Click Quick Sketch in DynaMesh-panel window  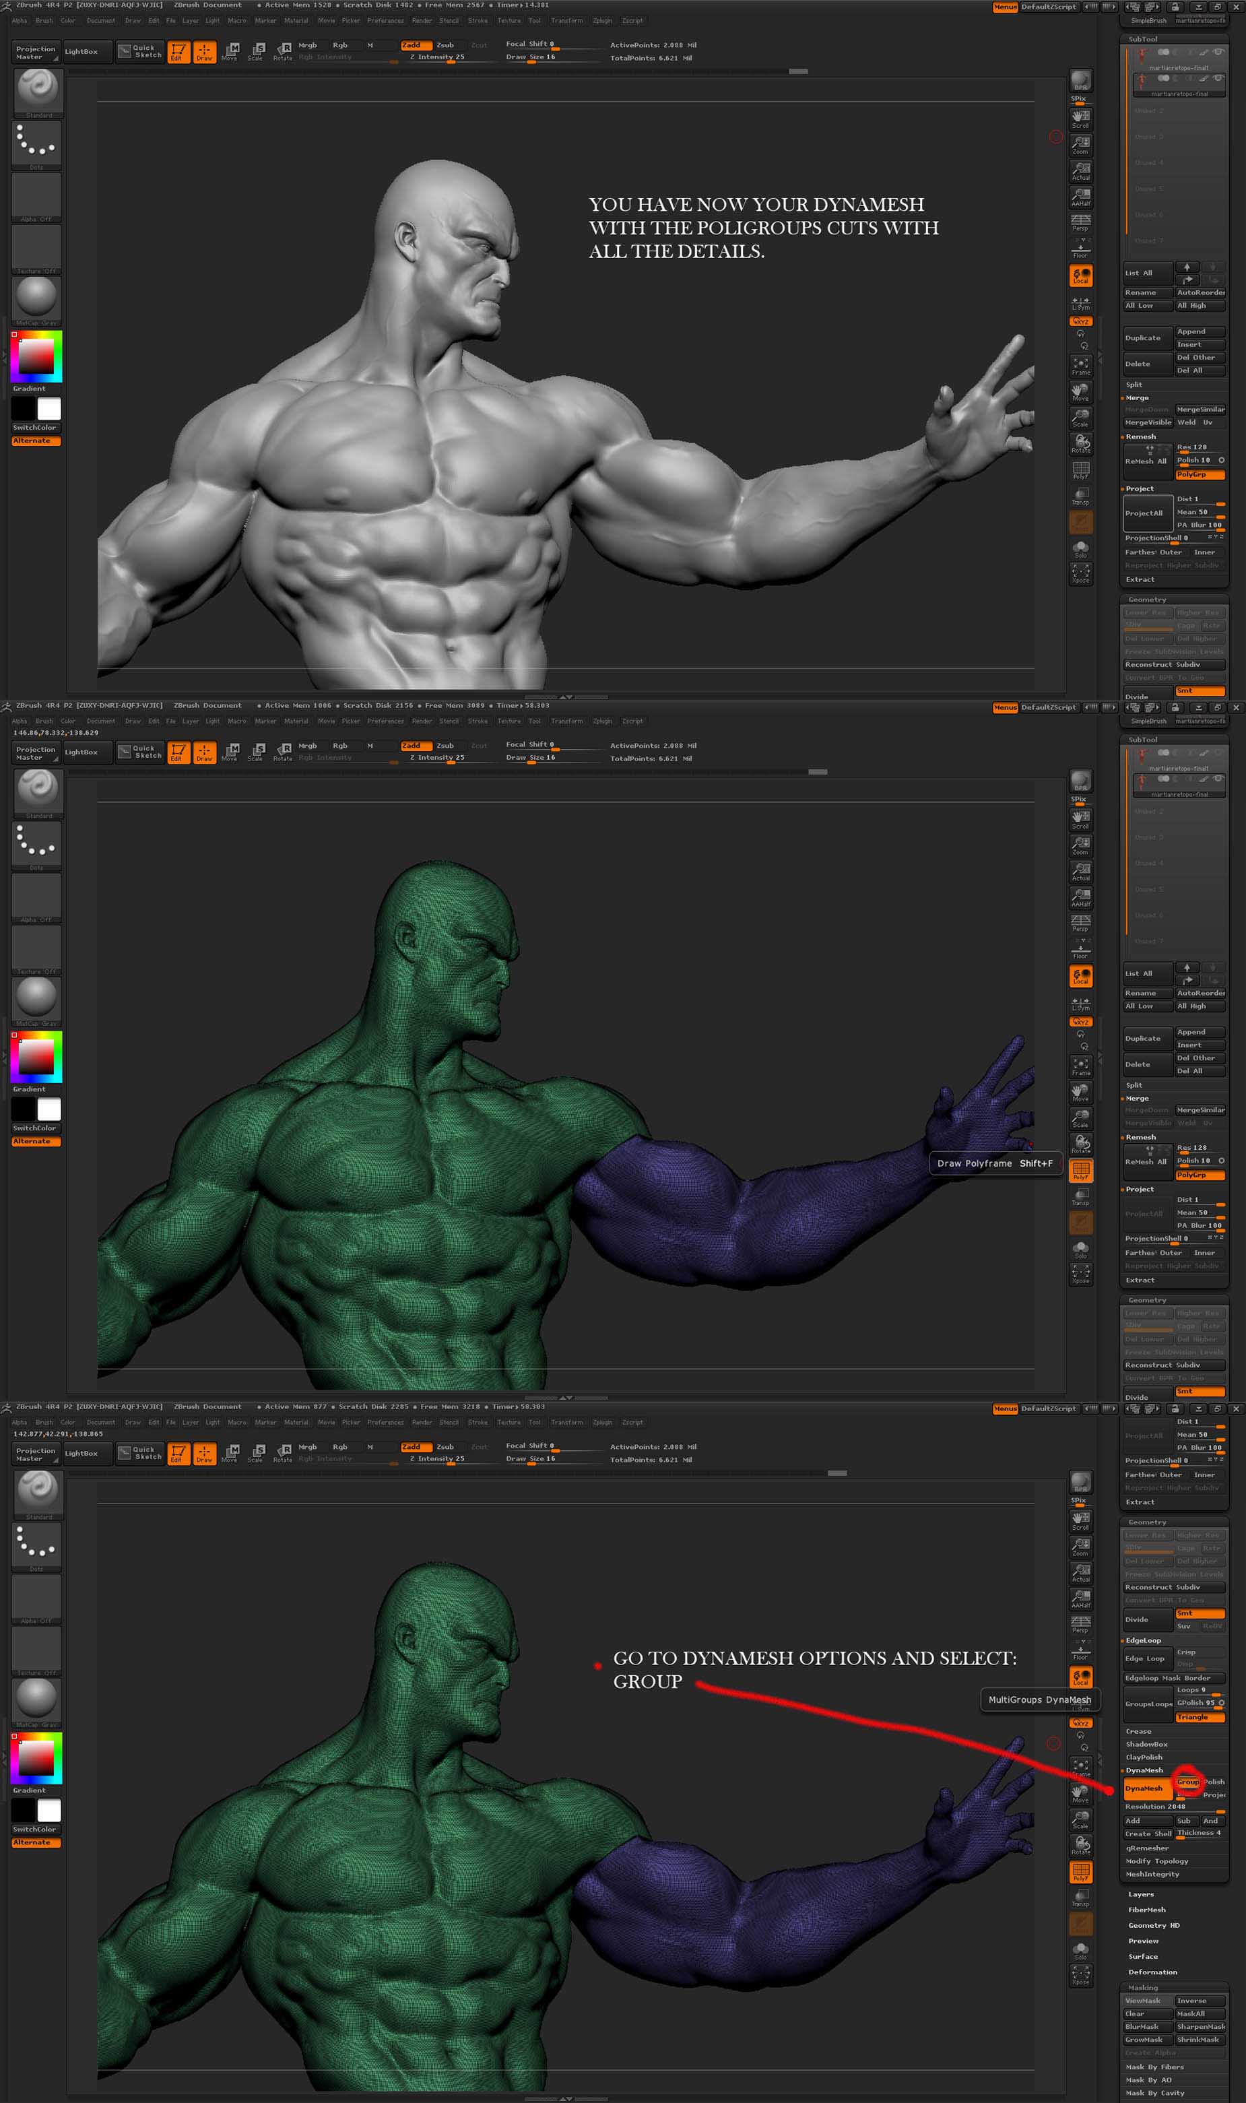point(139,1452)
